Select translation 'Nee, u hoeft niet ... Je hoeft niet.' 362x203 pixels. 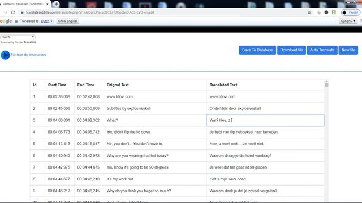pyautogui.click(x=236, y=144)
